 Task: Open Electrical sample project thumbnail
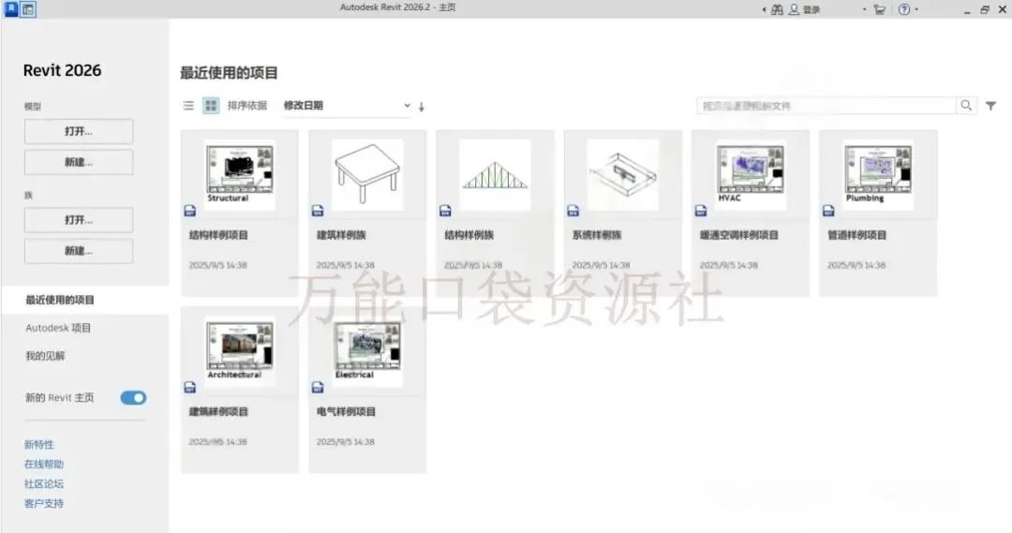coord(367,351)
